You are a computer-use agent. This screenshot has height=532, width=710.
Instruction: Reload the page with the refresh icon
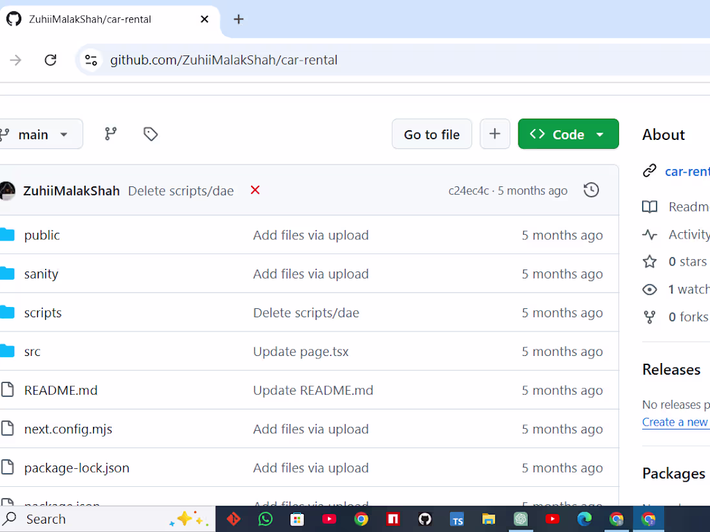pos(50,59)
